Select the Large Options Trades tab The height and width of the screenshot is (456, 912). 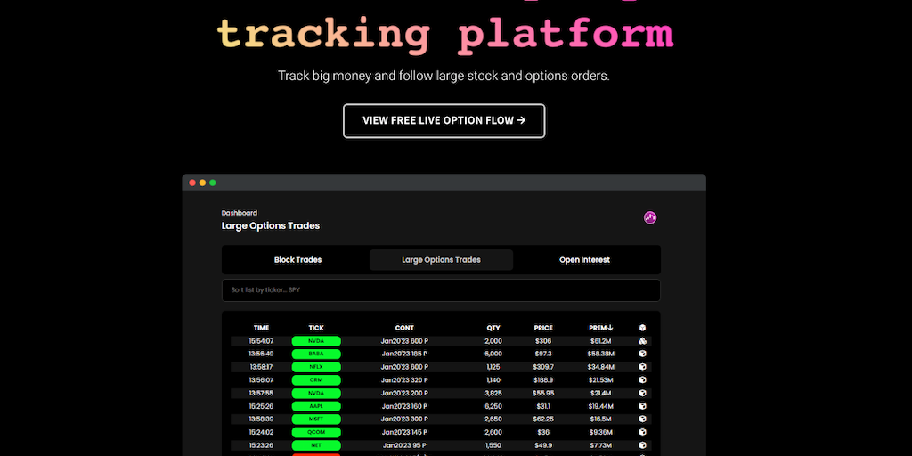[x=441, y=260]
